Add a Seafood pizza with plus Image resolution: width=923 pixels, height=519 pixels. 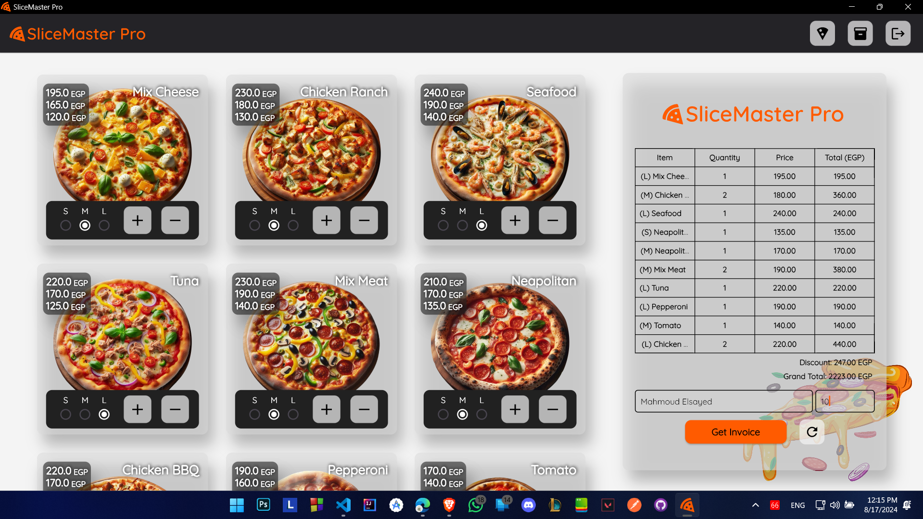(x=515, y=220)
